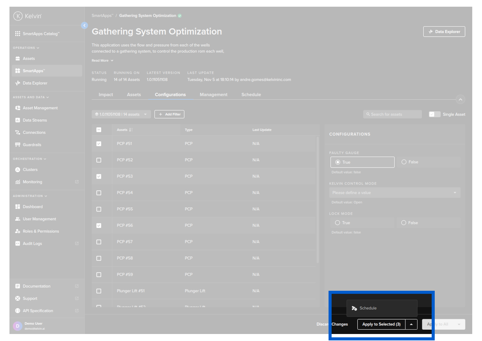This screenshot has height=341, width=482.
Task: Check the PCP #54 row checkbox
Action: coord(99,193)
